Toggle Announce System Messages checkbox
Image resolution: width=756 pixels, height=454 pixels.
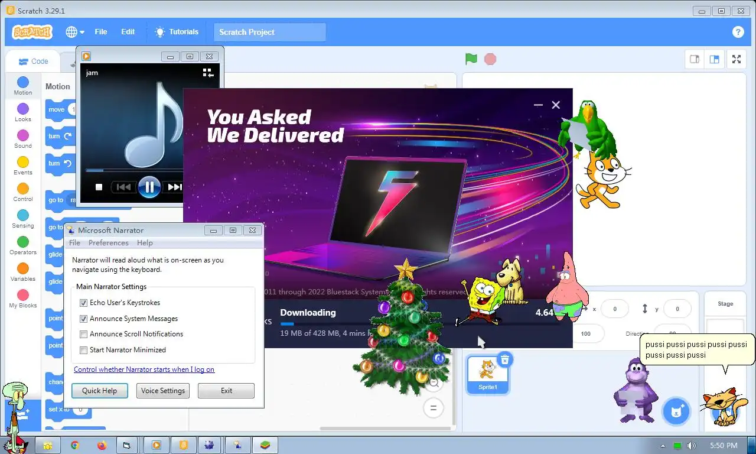click(83, 319)
